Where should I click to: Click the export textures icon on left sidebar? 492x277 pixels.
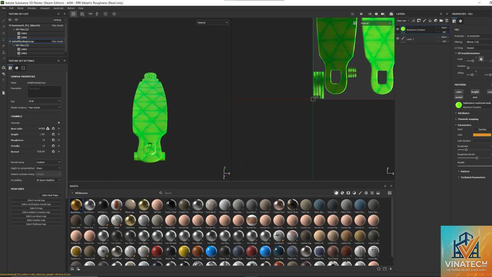tap(4, 68)
